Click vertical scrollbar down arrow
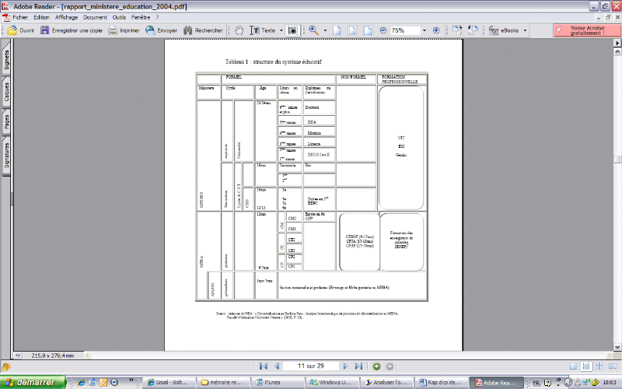 point(617,347)
